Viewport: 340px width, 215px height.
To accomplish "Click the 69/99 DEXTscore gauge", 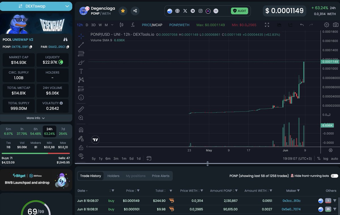I will click(36, 211).
